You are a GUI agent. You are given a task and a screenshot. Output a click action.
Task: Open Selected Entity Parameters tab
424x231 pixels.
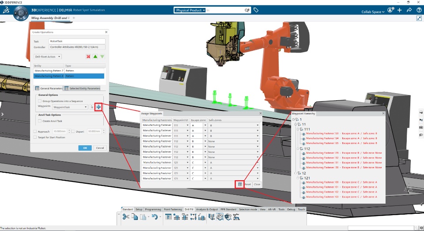pos(82,88)
